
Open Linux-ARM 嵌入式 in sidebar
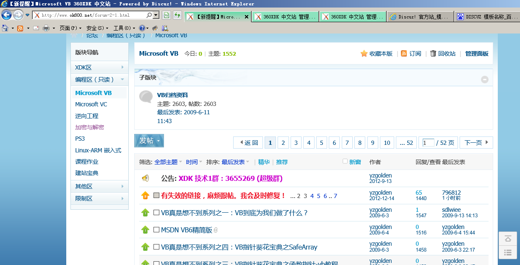pyautogui.click(x=98, y=150)
